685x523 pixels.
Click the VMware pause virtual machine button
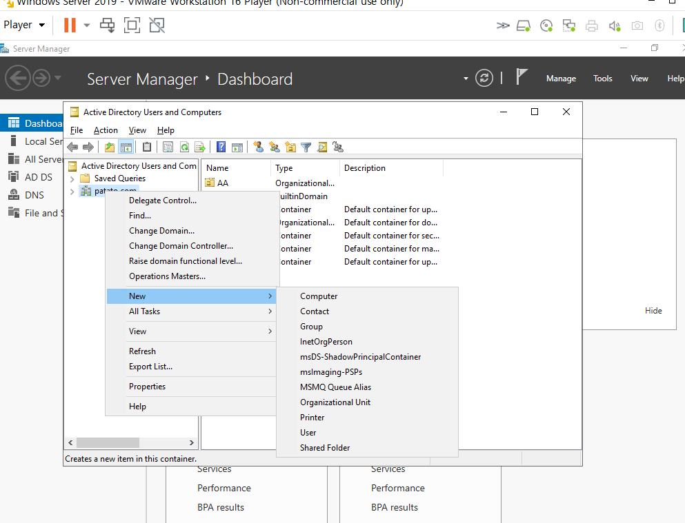[70, 25]
